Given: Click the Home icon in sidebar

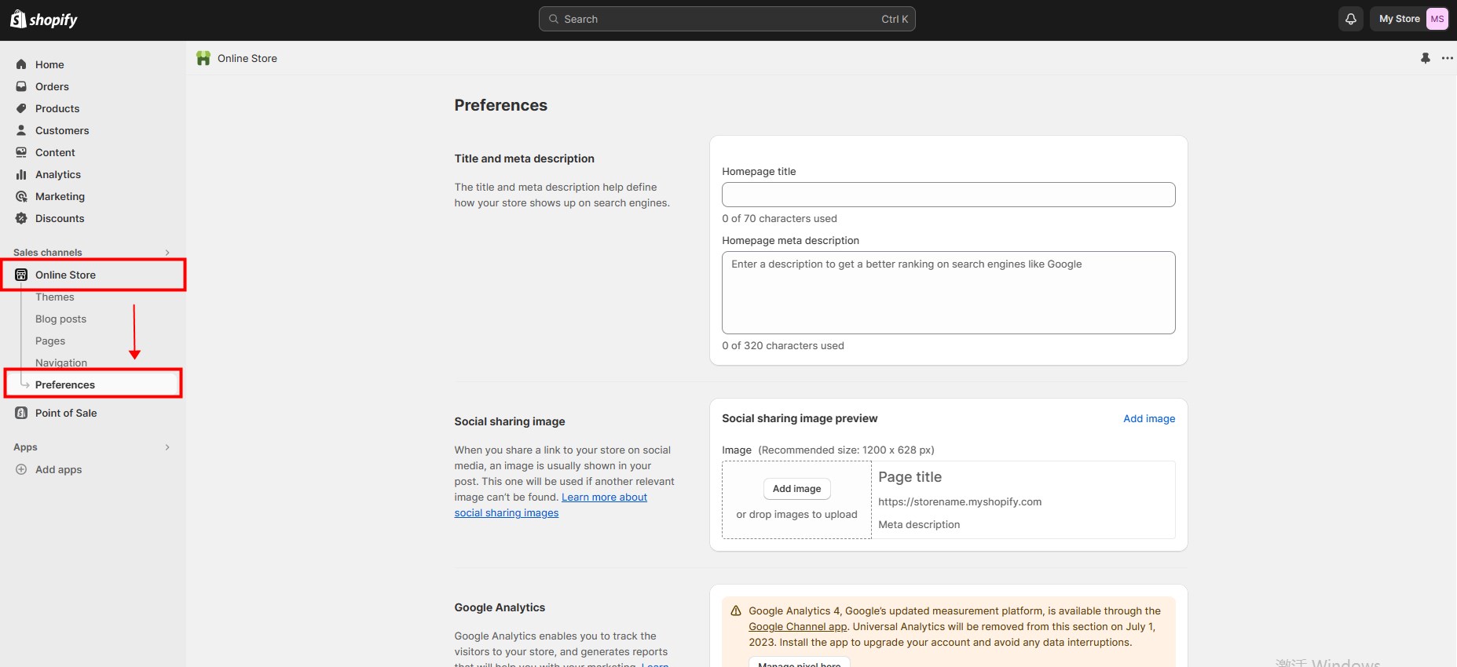Looking at the screenshot, I should coord(21,64).
